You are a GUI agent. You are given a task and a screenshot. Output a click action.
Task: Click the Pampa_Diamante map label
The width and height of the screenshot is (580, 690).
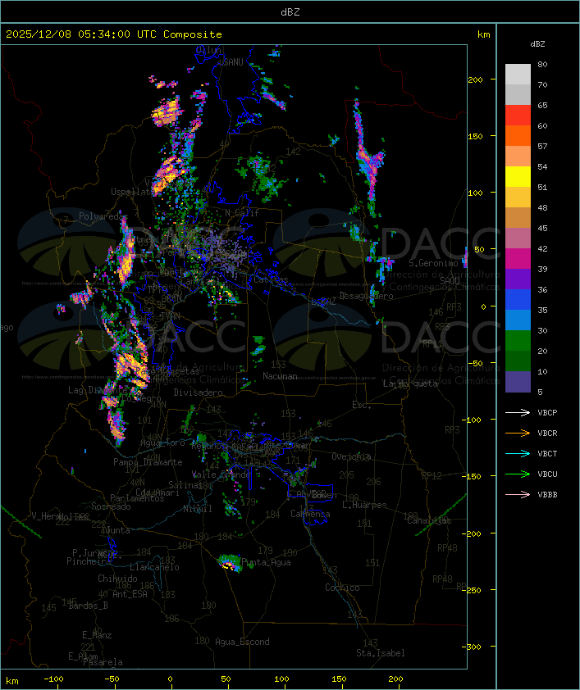click(148, 462)
